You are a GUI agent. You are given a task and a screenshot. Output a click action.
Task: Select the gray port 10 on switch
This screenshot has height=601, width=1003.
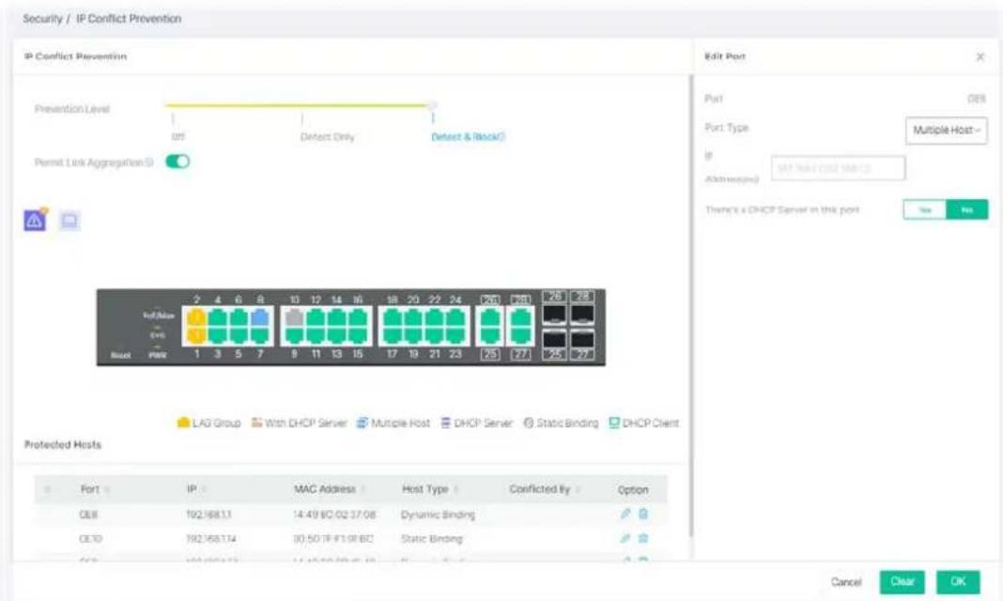294,317
